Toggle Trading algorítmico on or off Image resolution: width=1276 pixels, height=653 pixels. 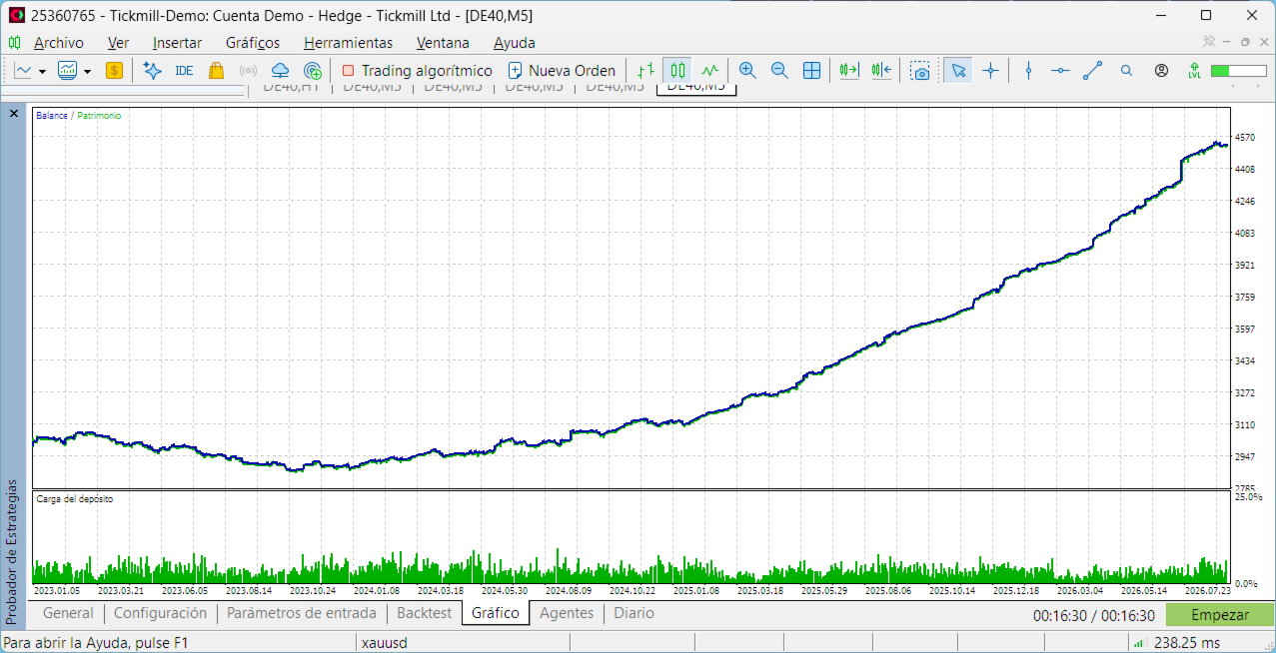[x=417, y=71]
